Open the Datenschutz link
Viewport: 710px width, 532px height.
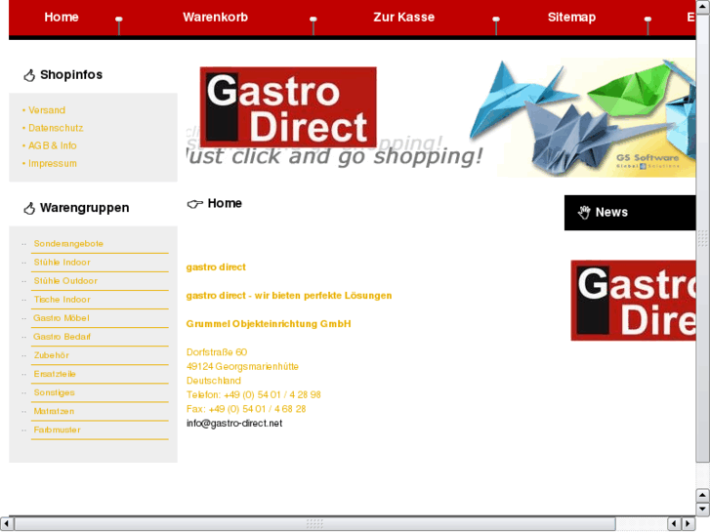[x=56, y=128]
